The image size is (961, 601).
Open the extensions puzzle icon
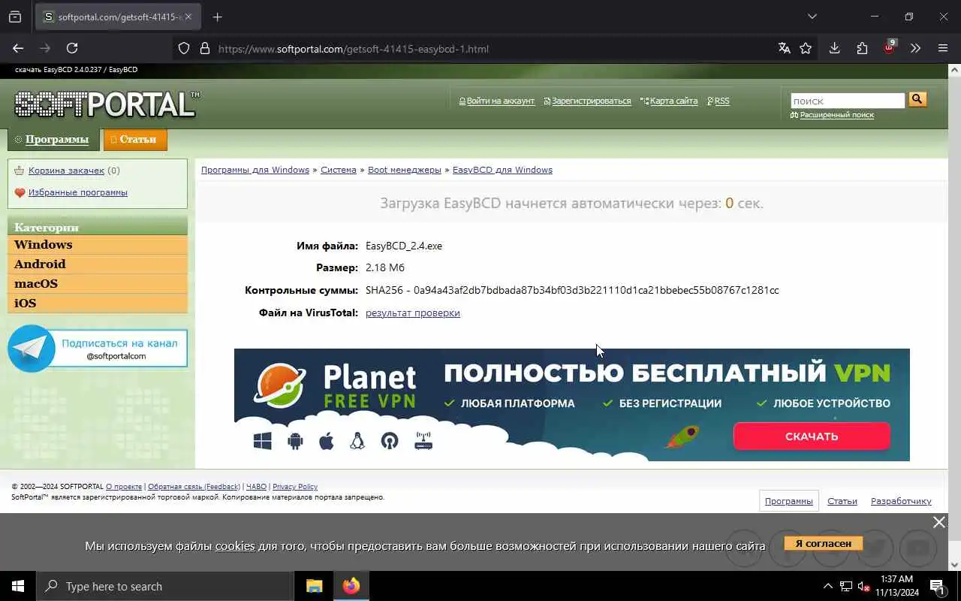(862, 48)
